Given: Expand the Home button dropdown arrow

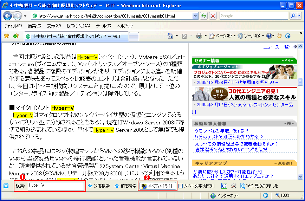Looking at the screenshot, I should pyautogui.click(x=177, y=36).
